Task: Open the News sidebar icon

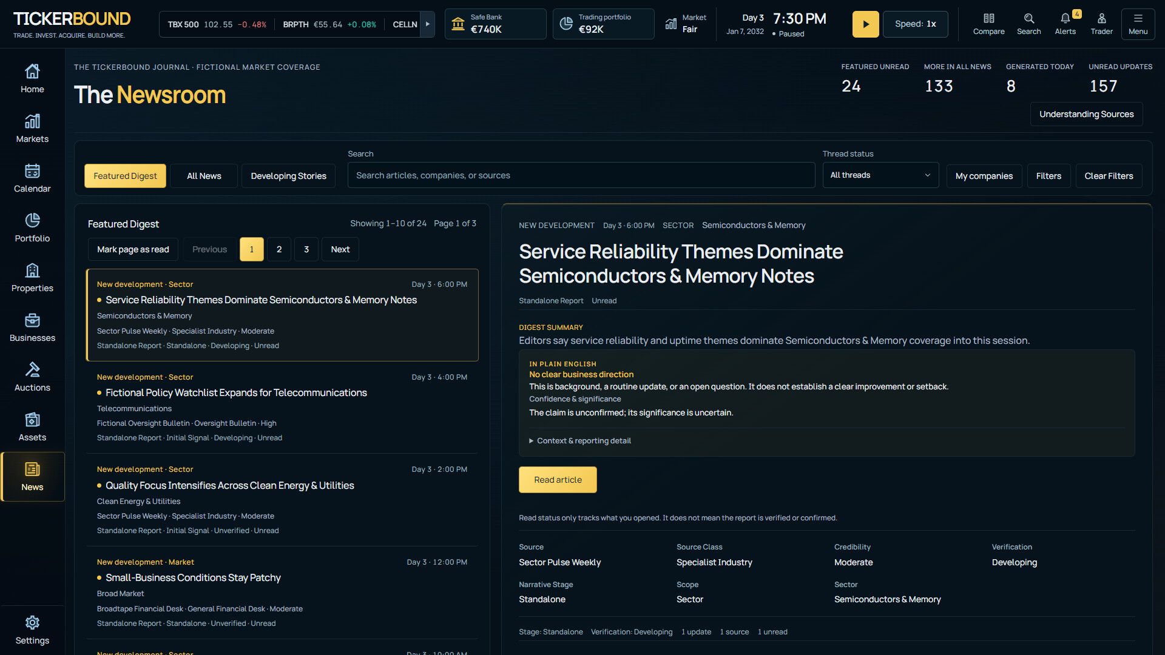Action: pos(32,477)
